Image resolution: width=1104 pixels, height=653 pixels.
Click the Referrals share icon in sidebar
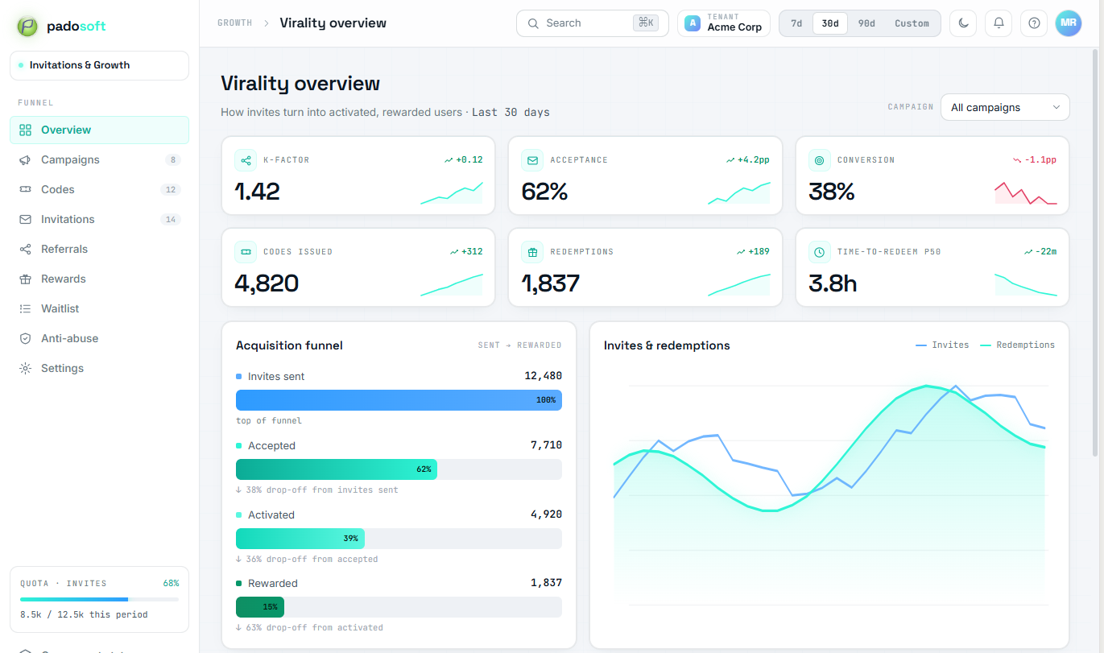(x=25, y=249)
